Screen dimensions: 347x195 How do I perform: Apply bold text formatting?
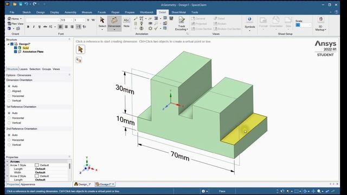[28, 27]
